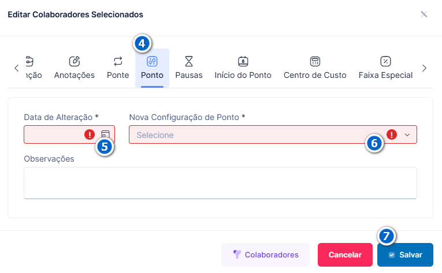This screenshot has width=442, height=273.
Task: Click the Início do Ponto calendar icon
Action: pos(243,61)
